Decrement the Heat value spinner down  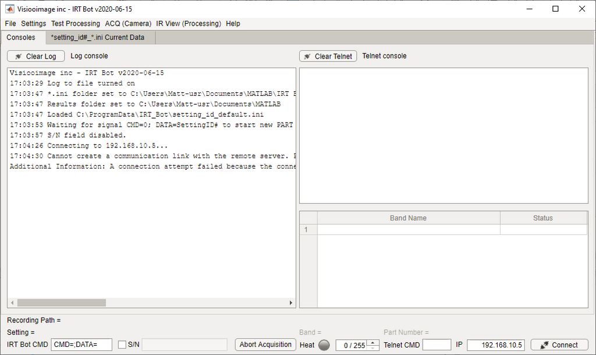pos(372,348)
